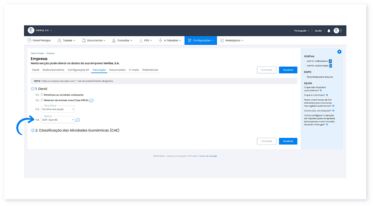The image size is (373, 206).
Task: Click the notifications bell icon
Action: click(x=329, y=31)
